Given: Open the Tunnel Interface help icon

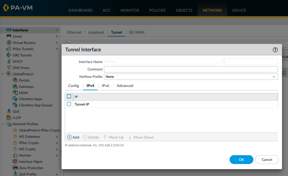Looking at the screenshot, I should pos(275,50).
